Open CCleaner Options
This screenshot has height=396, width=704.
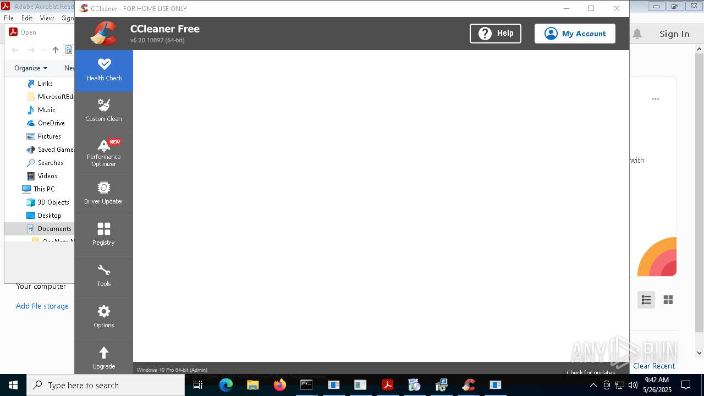104,318
